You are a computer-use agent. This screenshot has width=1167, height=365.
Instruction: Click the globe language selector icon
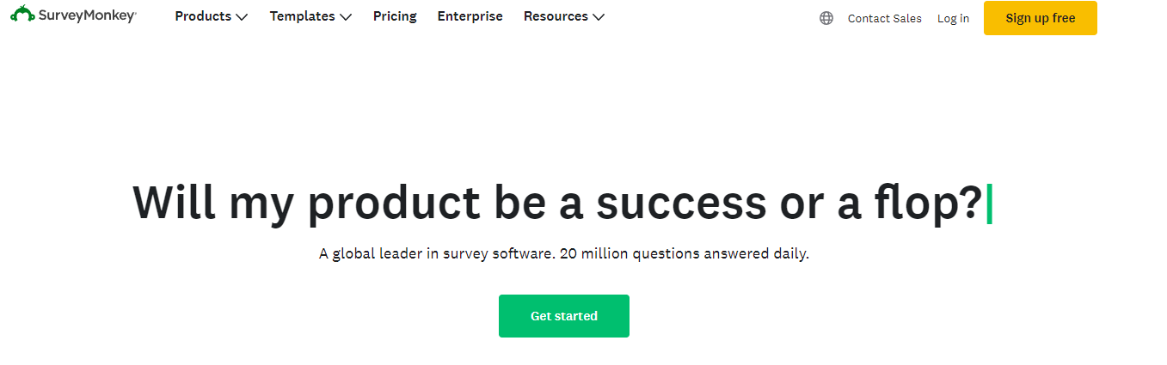pyautogui.click(x=826, y=18)
